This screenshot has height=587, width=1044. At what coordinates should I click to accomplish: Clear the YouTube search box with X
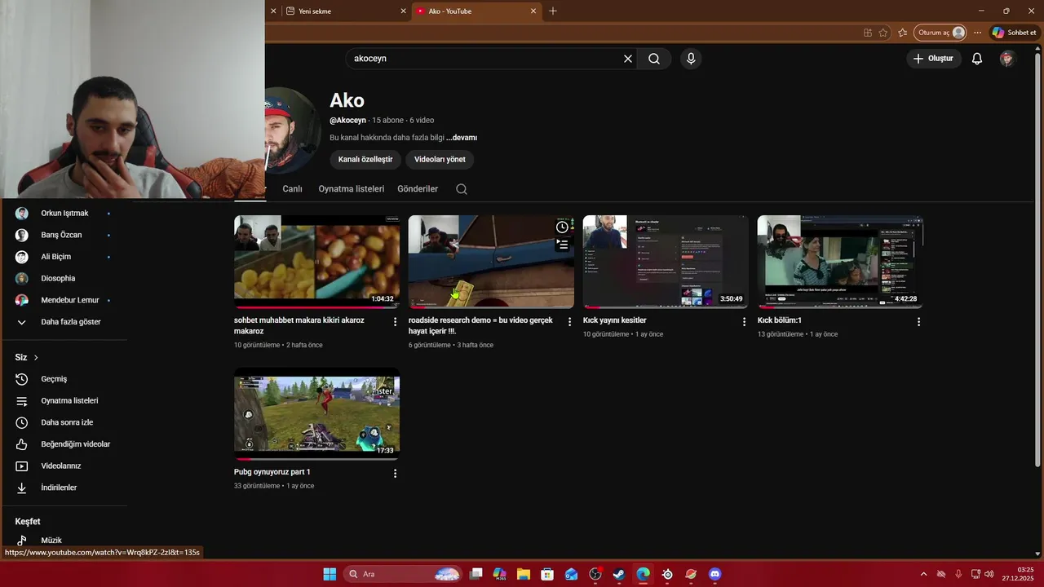(x=628, y=59)
